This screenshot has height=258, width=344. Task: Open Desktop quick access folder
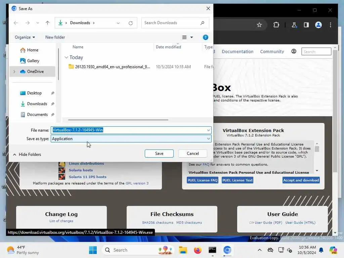[x=34, y=93]
